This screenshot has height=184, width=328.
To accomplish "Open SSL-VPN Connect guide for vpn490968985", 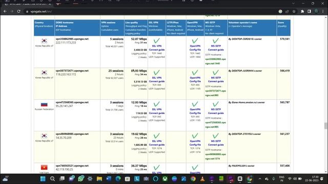I will coord(157,143).
